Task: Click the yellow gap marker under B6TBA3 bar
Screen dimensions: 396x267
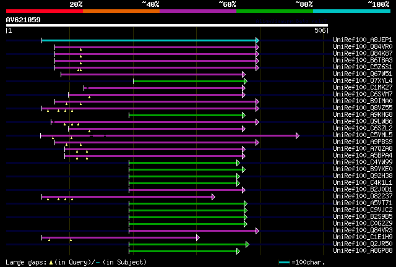Action: coord(81,63)
